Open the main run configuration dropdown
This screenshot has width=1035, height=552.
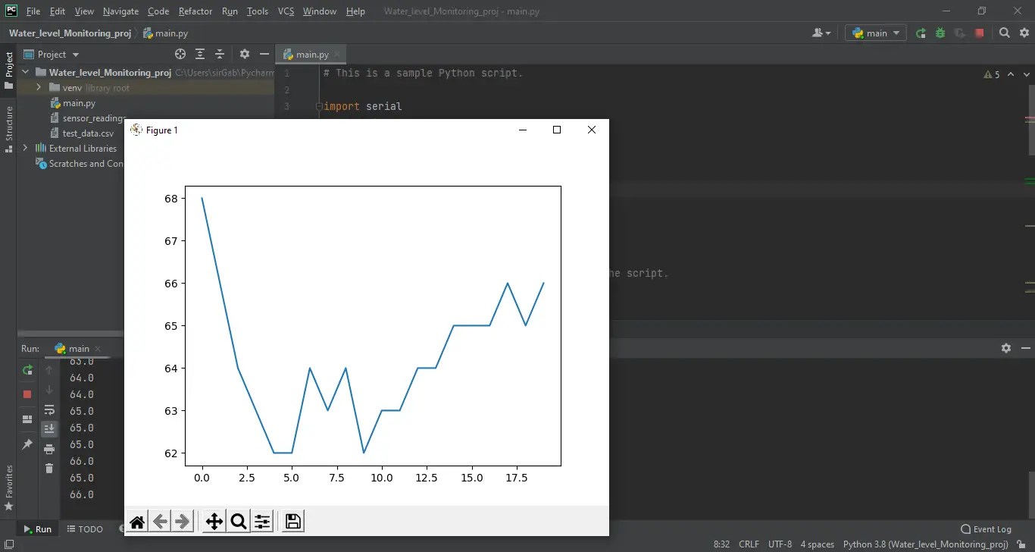[876, 33]
